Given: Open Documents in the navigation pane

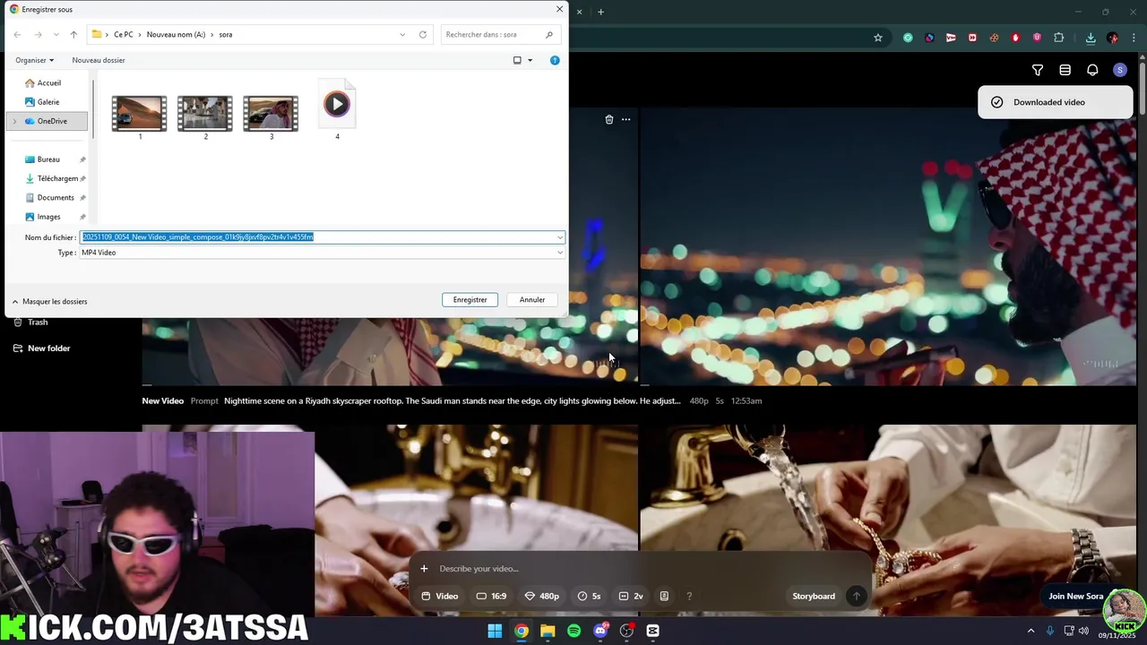Looking at the screenshot, I should [x=56, y=198].
